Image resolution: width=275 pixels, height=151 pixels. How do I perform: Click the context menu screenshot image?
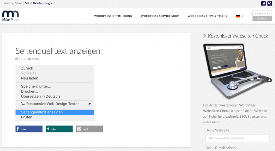[55, 93]
